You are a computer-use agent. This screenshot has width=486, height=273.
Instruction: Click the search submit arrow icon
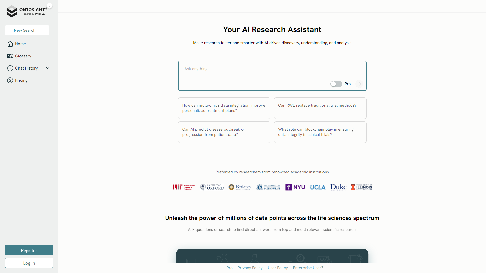tap(359, 84)
